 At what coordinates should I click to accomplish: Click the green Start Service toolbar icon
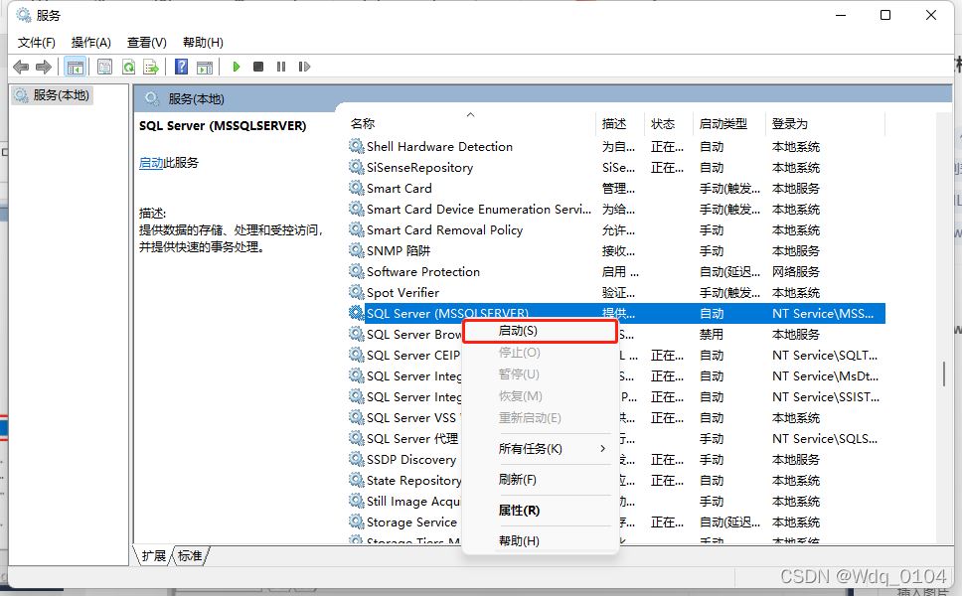coord(236,67)
